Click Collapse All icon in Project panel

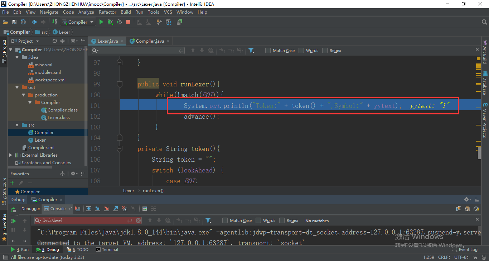[x=63, y=41]
